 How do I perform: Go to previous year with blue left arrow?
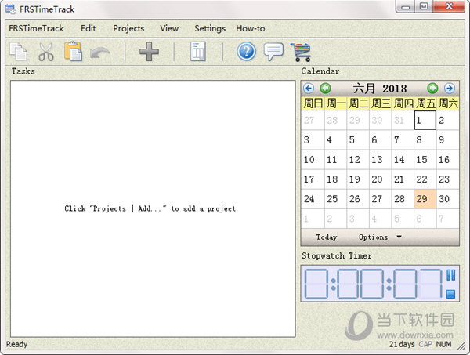click(309, 89)
